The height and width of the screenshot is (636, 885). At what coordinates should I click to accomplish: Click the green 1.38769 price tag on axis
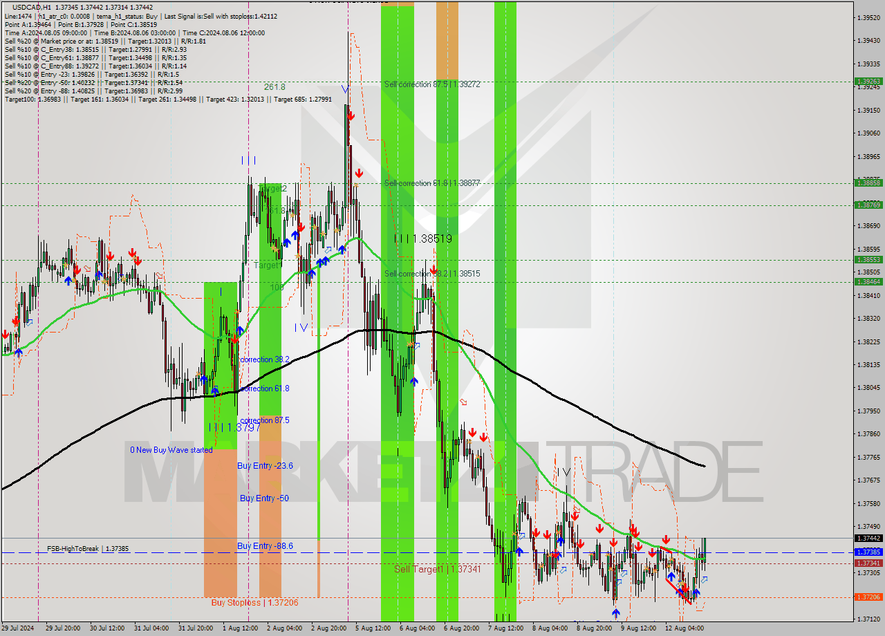tap(868, 205)
